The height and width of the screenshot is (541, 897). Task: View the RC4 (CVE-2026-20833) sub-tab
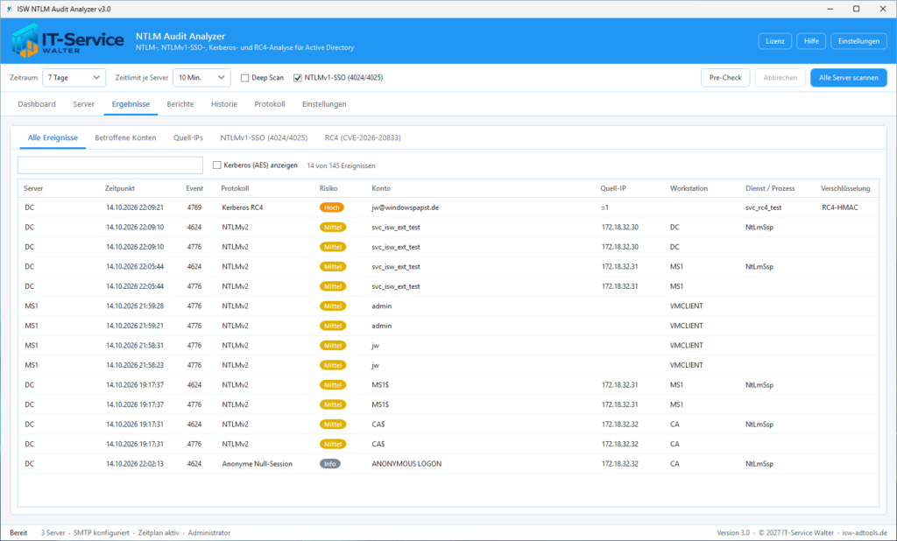tap(363, 137)
